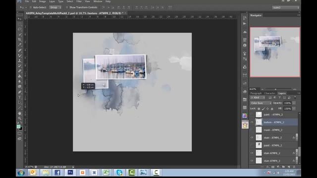Viewport: 317px width, 178px height.
Task: Select the Brush tool
Action: (x=20, y=55)
